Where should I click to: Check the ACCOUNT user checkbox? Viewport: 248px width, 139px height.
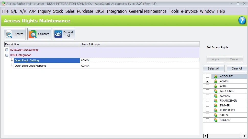coord(208,76)
